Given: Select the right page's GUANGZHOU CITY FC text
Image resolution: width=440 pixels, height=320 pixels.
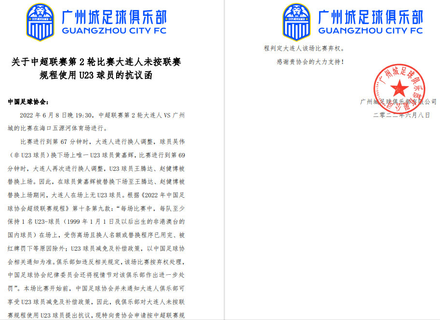Looking at the screenshot, I should pos(371,30).
